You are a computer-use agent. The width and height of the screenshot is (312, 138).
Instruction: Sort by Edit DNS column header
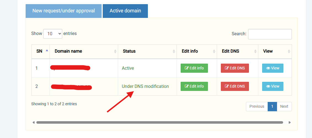click(237, 51)
